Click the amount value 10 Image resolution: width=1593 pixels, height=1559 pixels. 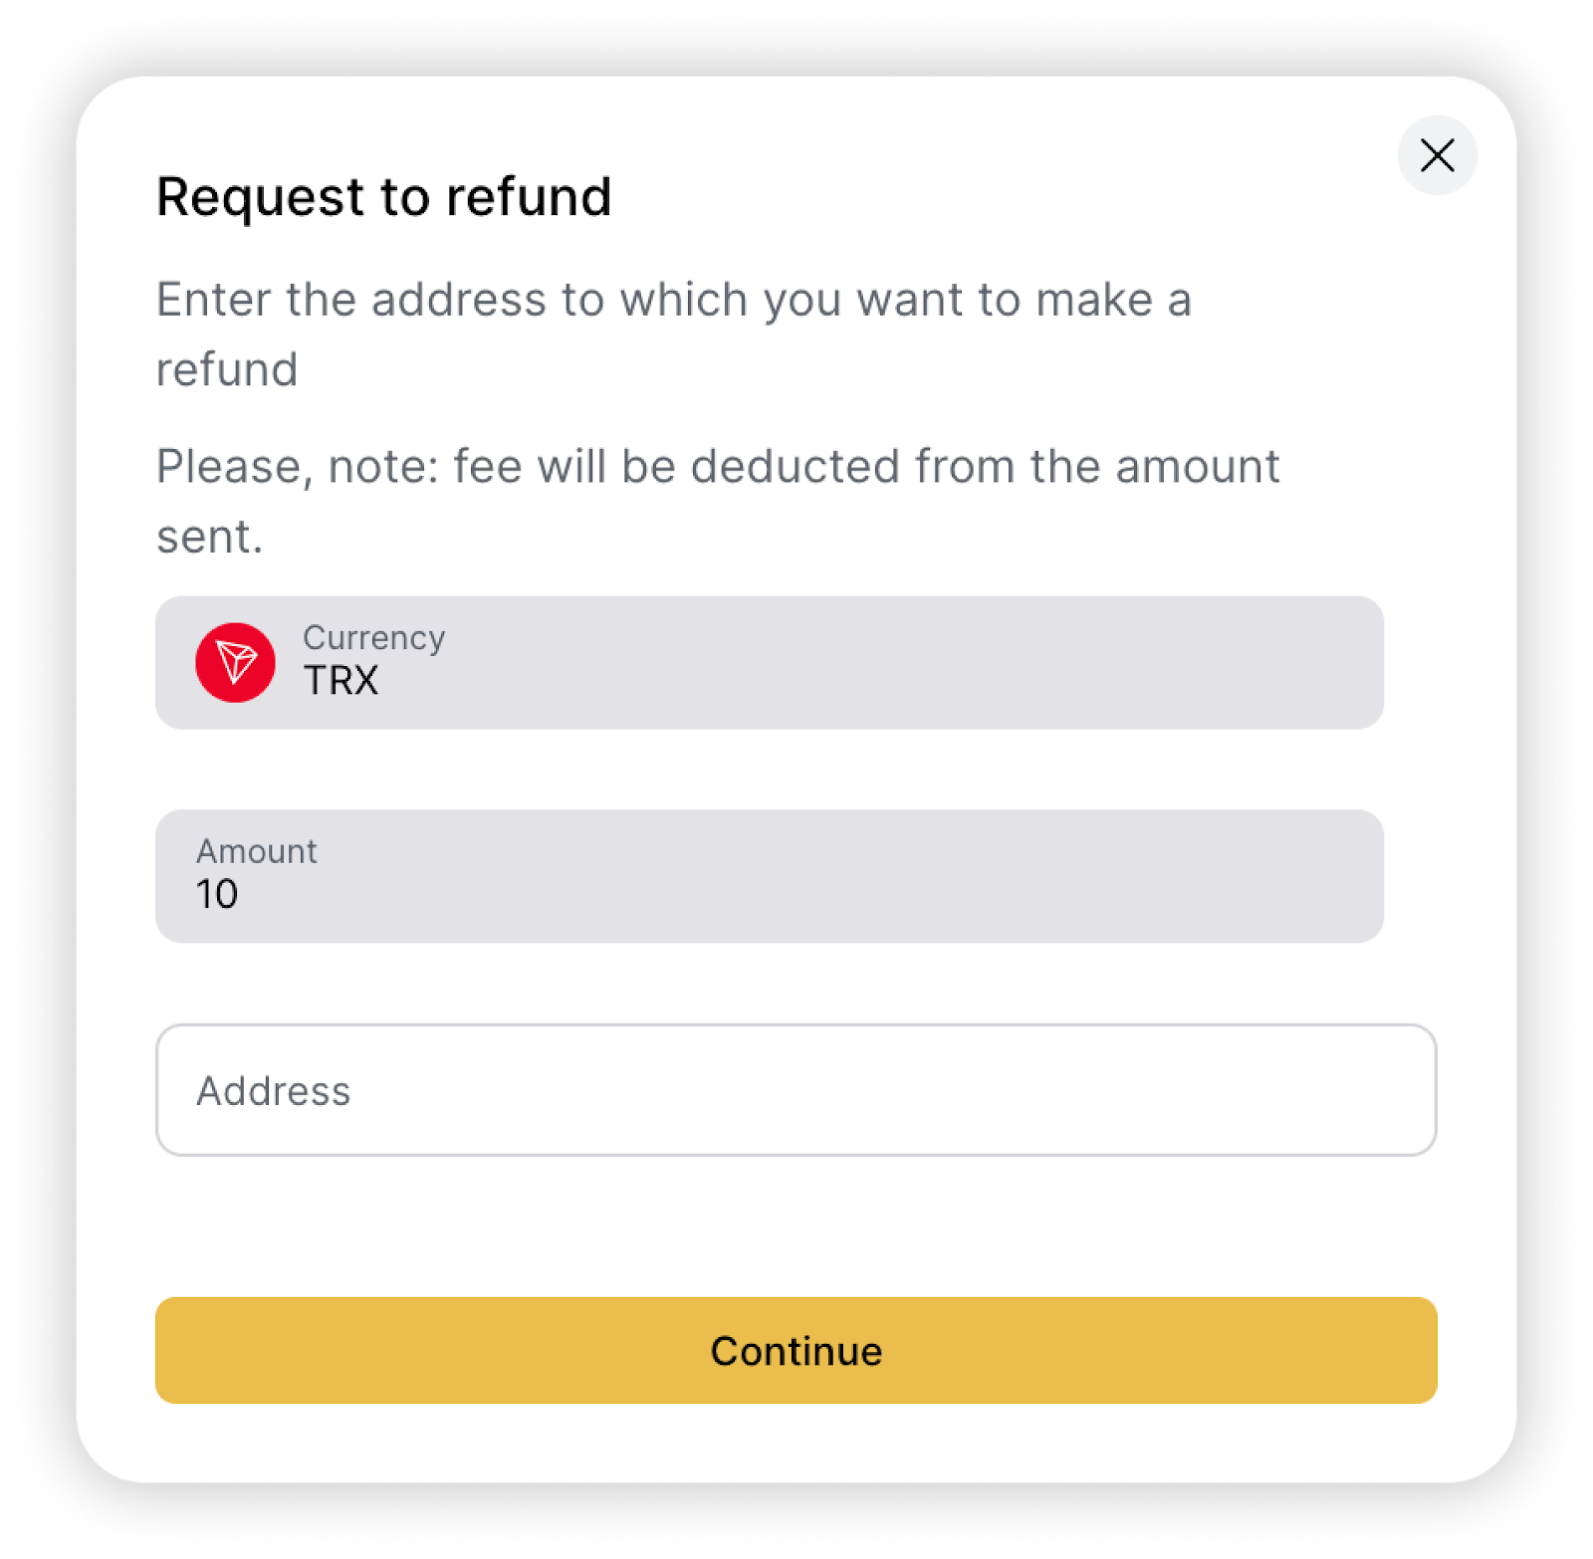[217, 894]
